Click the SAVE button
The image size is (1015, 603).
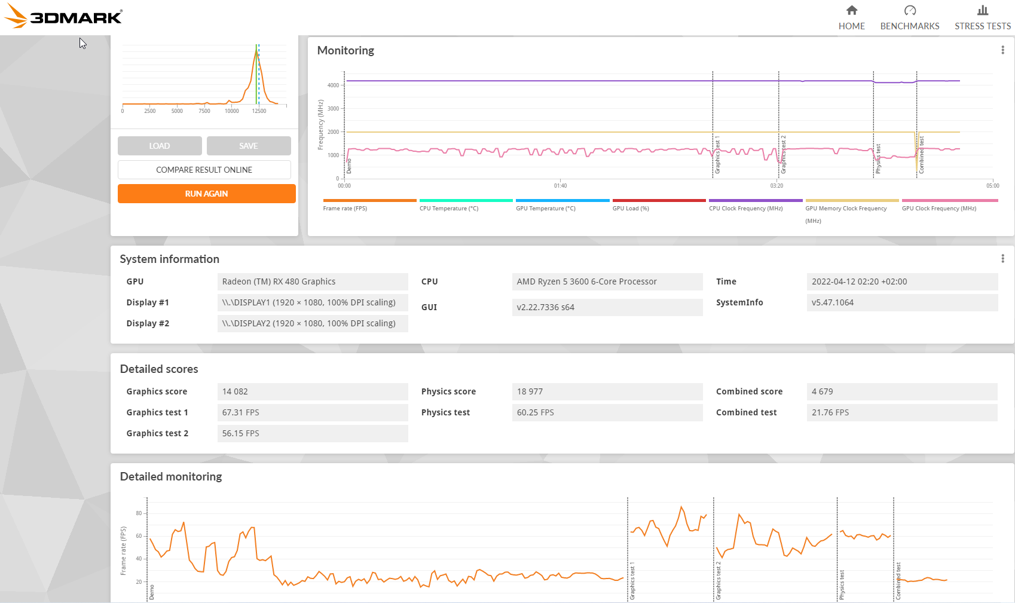click(x=249, y=146)
